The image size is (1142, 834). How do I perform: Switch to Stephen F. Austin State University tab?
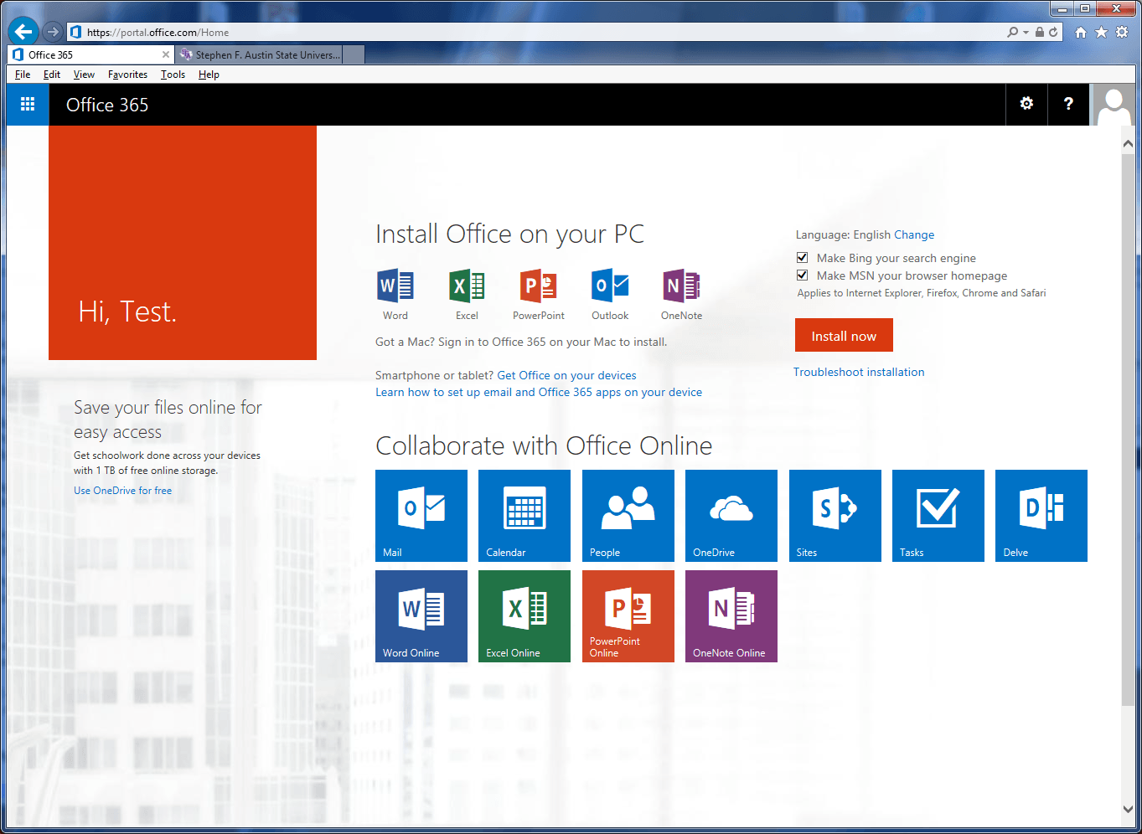[266, 55]
